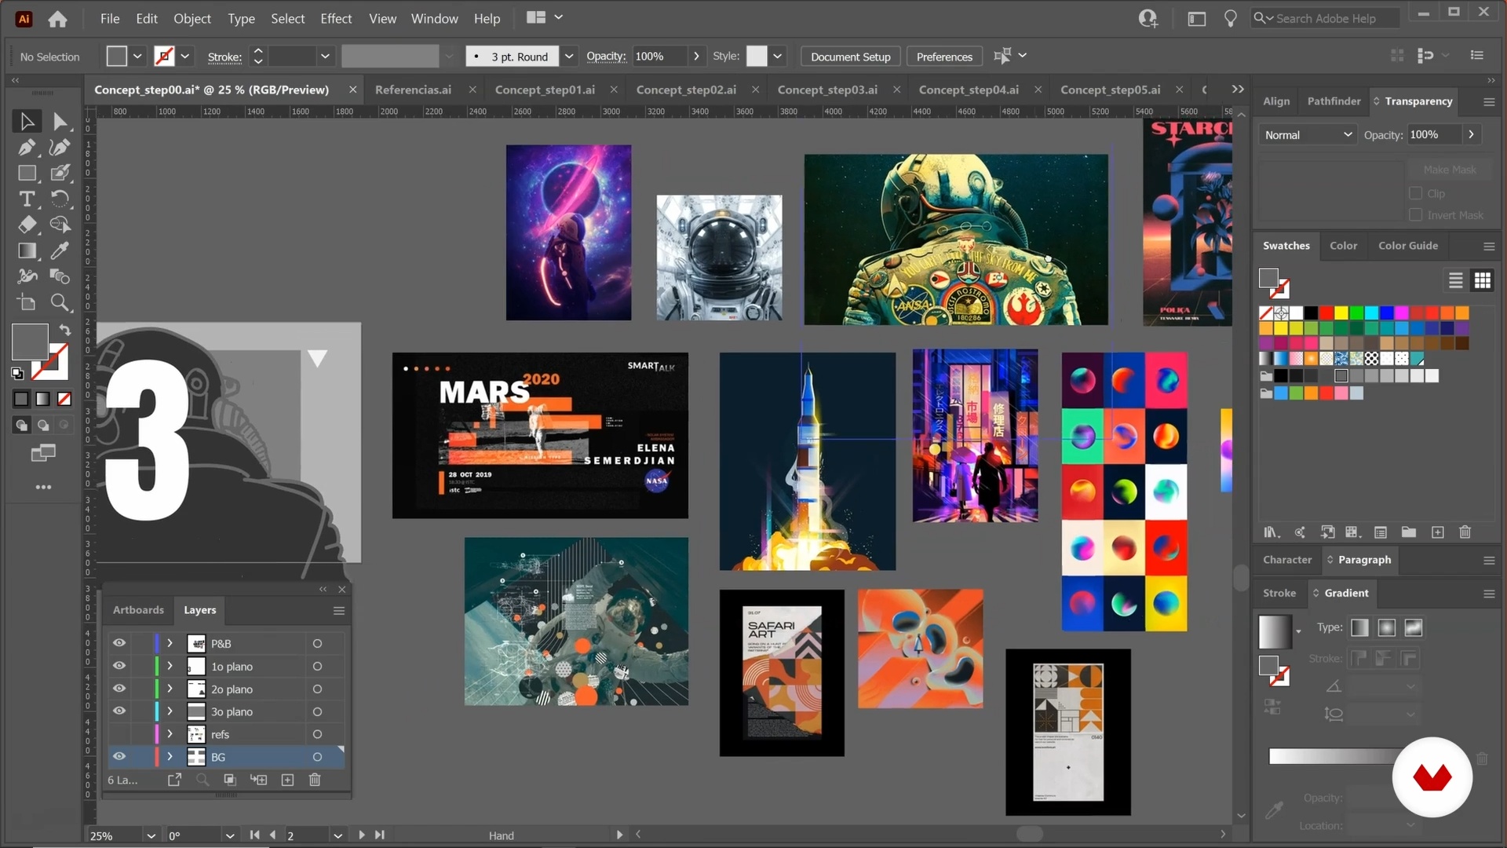Click the gradient slider bar
The height and width of the screenshot is (848, 1507).
pos(1332,756)
